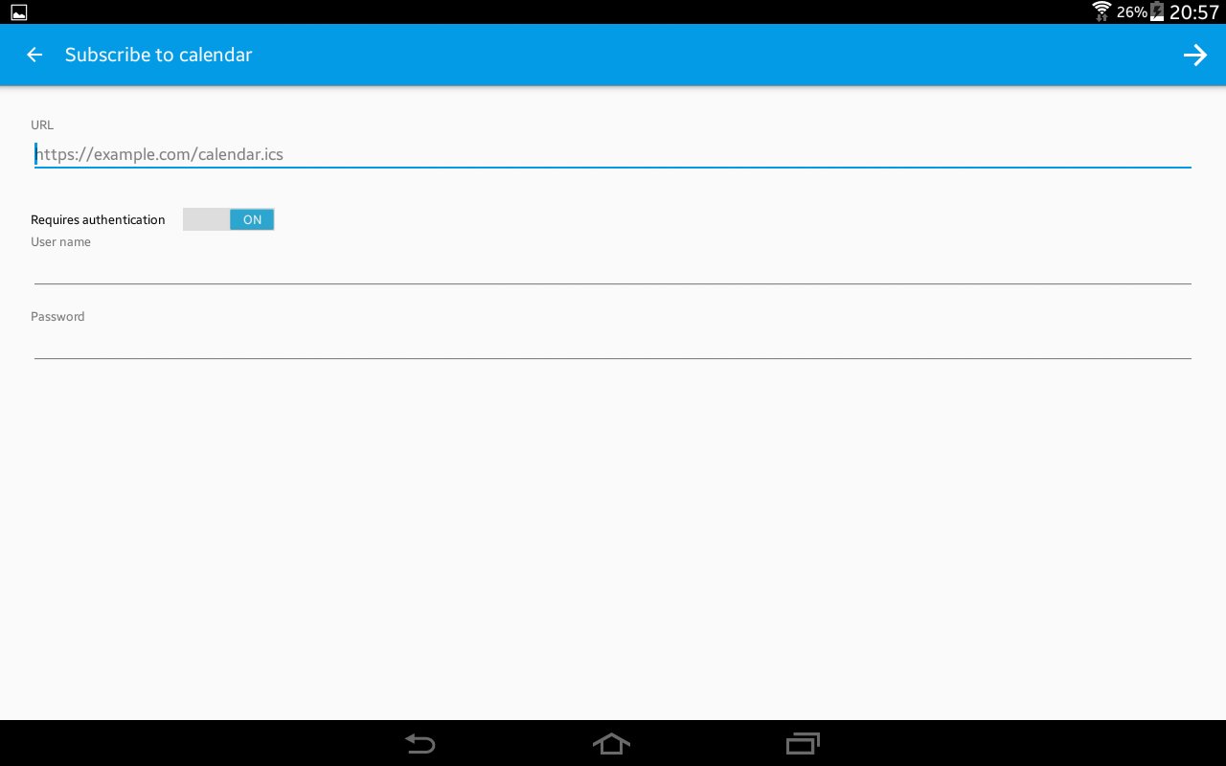
Task: Tap the Password label
Action: click(x=57, y=316)
